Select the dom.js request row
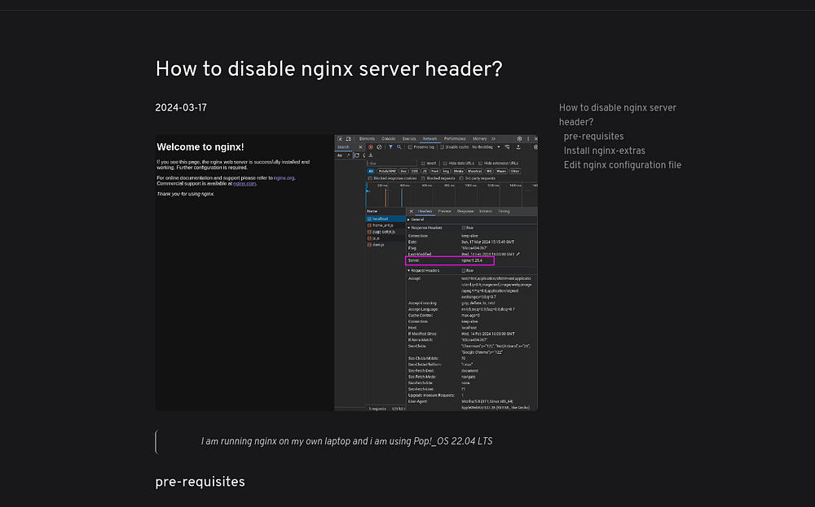 pyautogui.click(x=385, y=244)
